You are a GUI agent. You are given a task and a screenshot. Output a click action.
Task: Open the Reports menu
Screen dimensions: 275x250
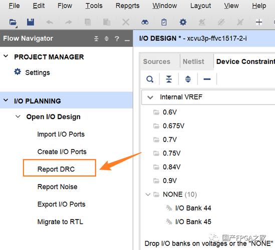[128, 6]
